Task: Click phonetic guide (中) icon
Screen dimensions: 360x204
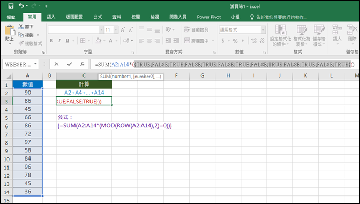Action: tap(126, 41)
